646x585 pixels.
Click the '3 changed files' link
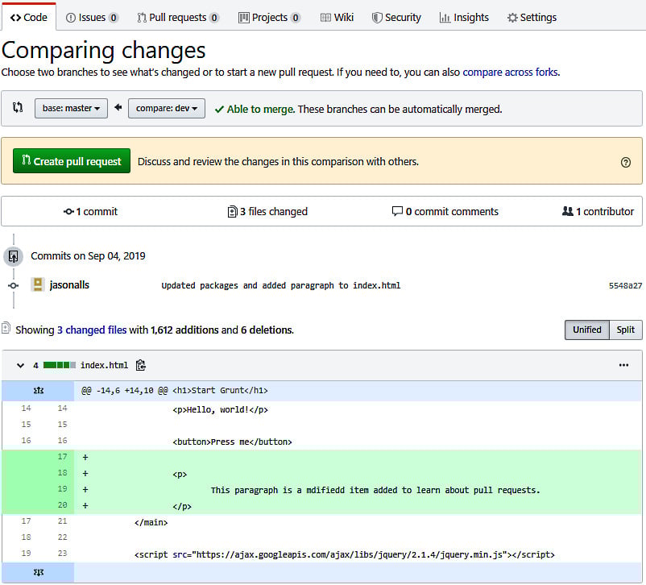click(x=92, y=330)
